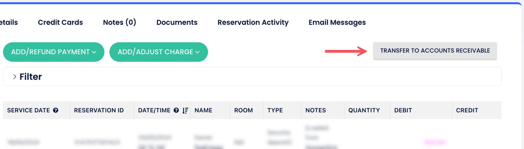This screenshot has height=149, width=524.
Task: Click the Credit column header
Action: [467, 110]
